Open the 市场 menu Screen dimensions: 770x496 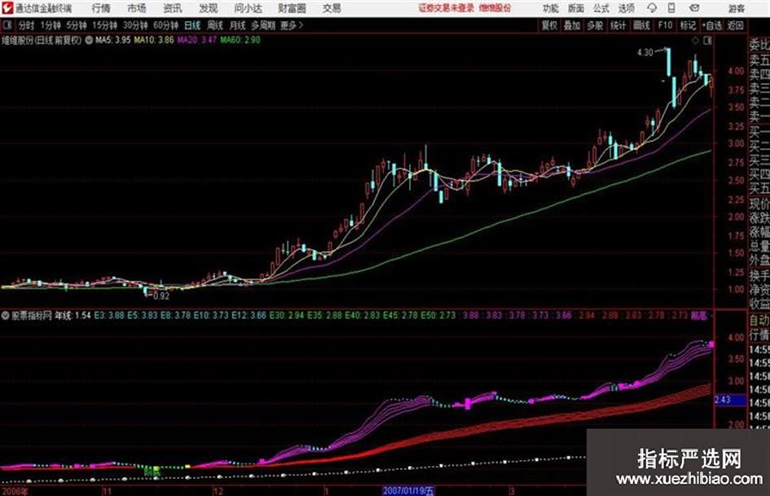point(137,8)
